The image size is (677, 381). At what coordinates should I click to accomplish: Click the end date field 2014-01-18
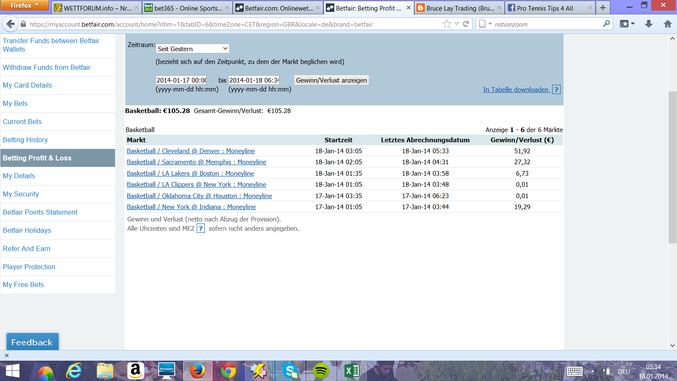[254, 80]
